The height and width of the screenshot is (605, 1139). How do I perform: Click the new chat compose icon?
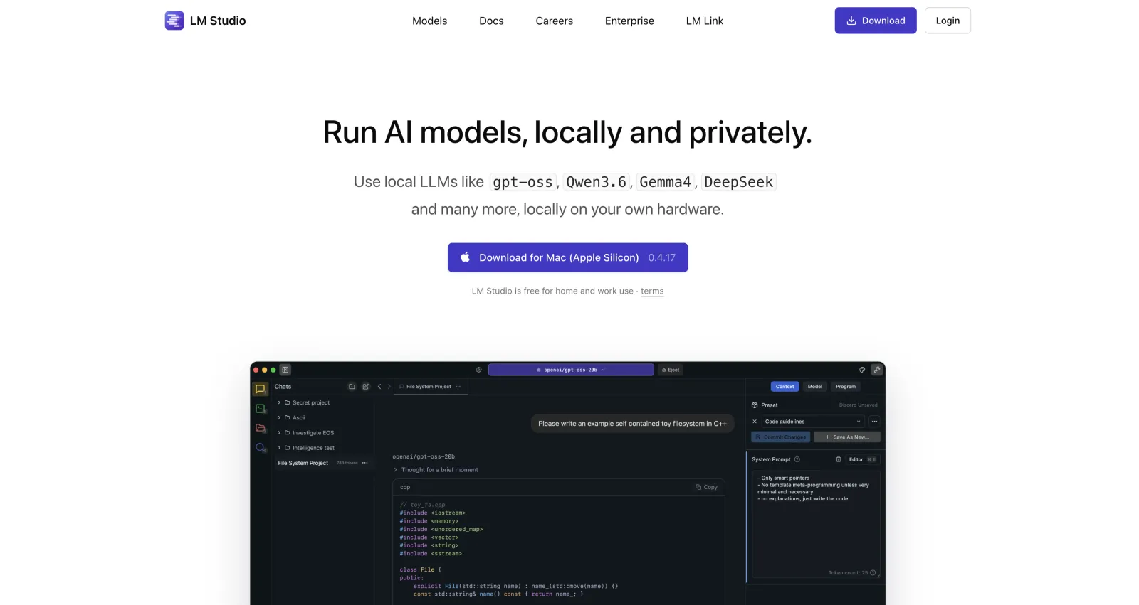pos(366,387)
